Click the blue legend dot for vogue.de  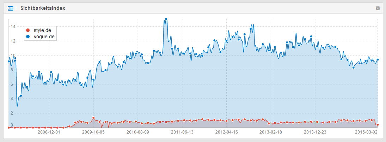[28, 36]
